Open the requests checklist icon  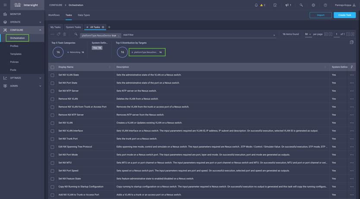(x=275, y=5)
